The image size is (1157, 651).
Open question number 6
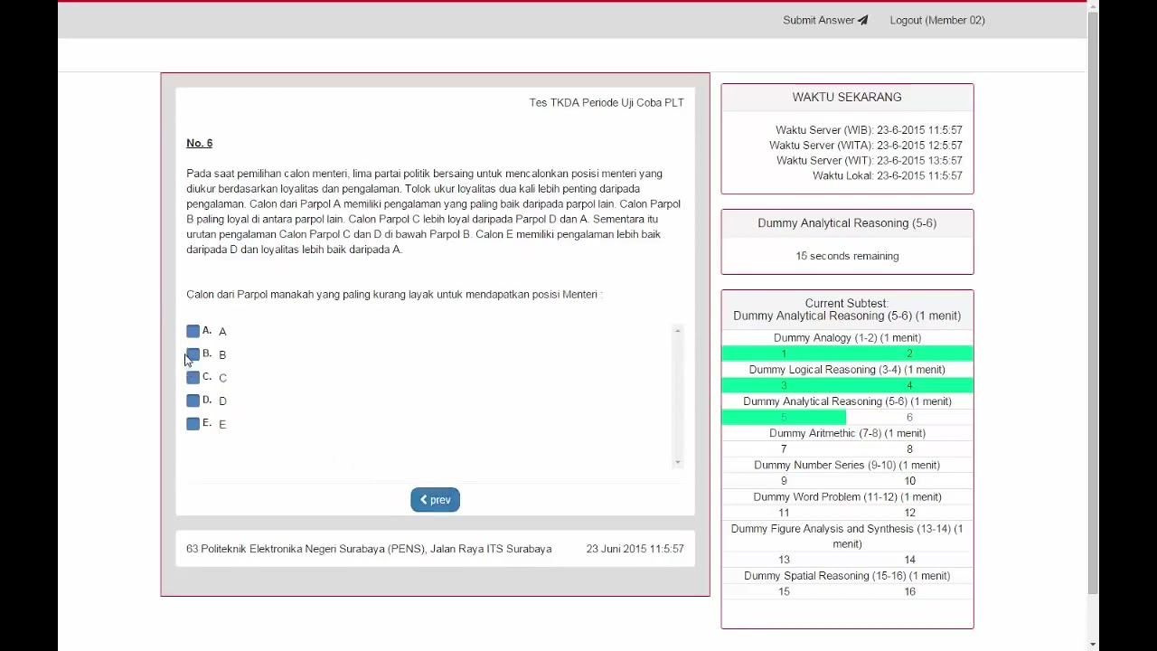pos(909,417)
